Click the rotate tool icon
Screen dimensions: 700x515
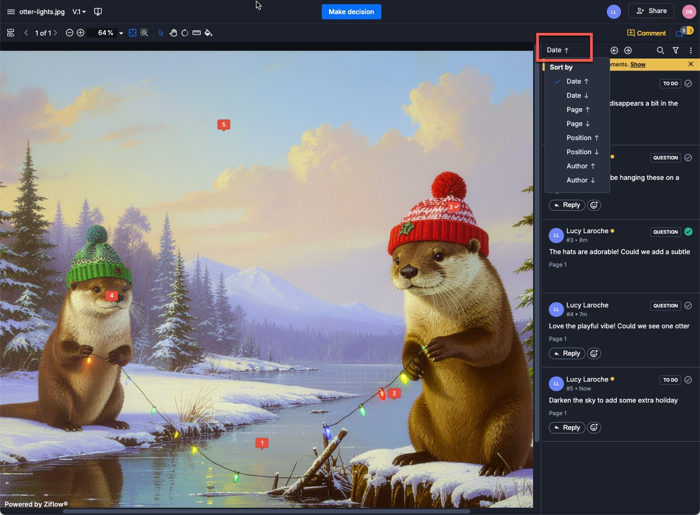click(x=185, y=33)
